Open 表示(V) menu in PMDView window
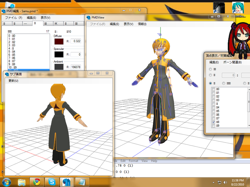 point(129,24)
